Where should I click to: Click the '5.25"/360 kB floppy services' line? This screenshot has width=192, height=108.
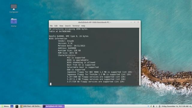click(96, 77)
